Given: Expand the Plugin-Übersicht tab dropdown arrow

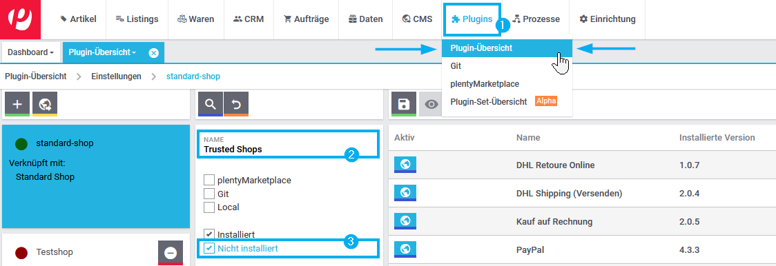Looking at the screenshot, I should tap(134, 53).
